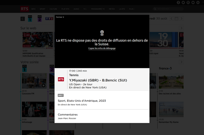This screenshot has width=204, height=135.
Task: Open the PLUS dropdown menu
Action: click(x=132, y=9)
